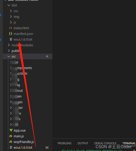This screenshot has height=151, width=136.
Task: Switch to the TERMINAL tab
Action: pyautogui.click(x=129, y=143)
